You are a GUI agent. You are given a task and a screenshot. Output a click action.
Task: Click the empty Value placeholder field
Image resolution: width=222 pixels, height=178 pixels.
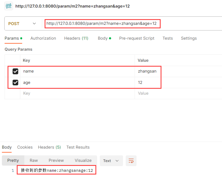pyautogui.click(x=178, y=93)
